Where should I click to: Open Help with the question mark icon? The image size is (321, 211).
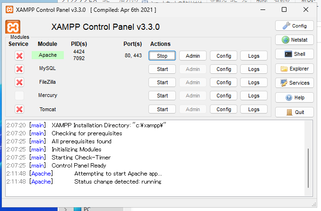coord(294,97)
